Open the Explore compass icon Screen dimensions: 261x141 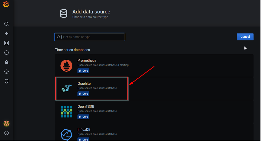click(x=6, y=53)
